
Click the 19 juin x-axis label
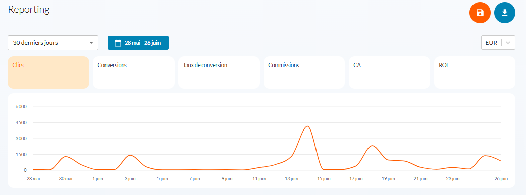click(x=388, y=179)
